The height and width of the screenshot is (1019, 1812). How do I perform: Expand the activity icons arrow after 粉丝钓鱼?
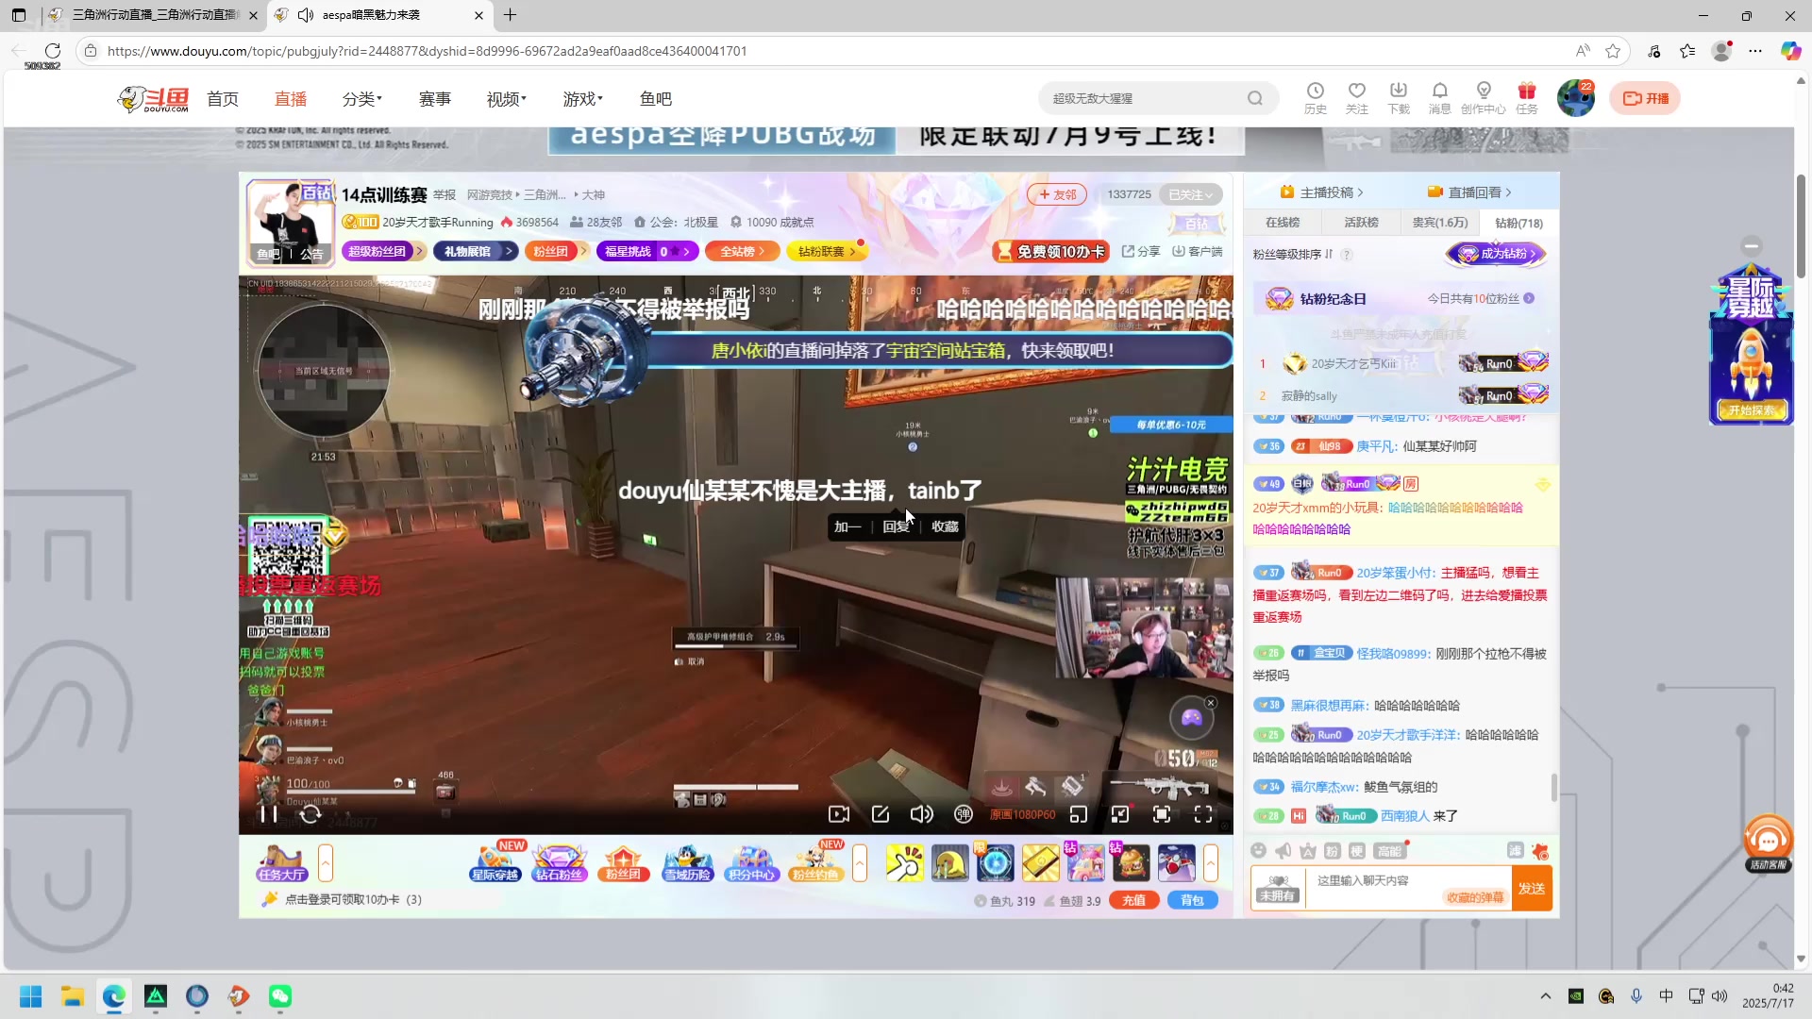pyautogui.click(x=860, y=863)
